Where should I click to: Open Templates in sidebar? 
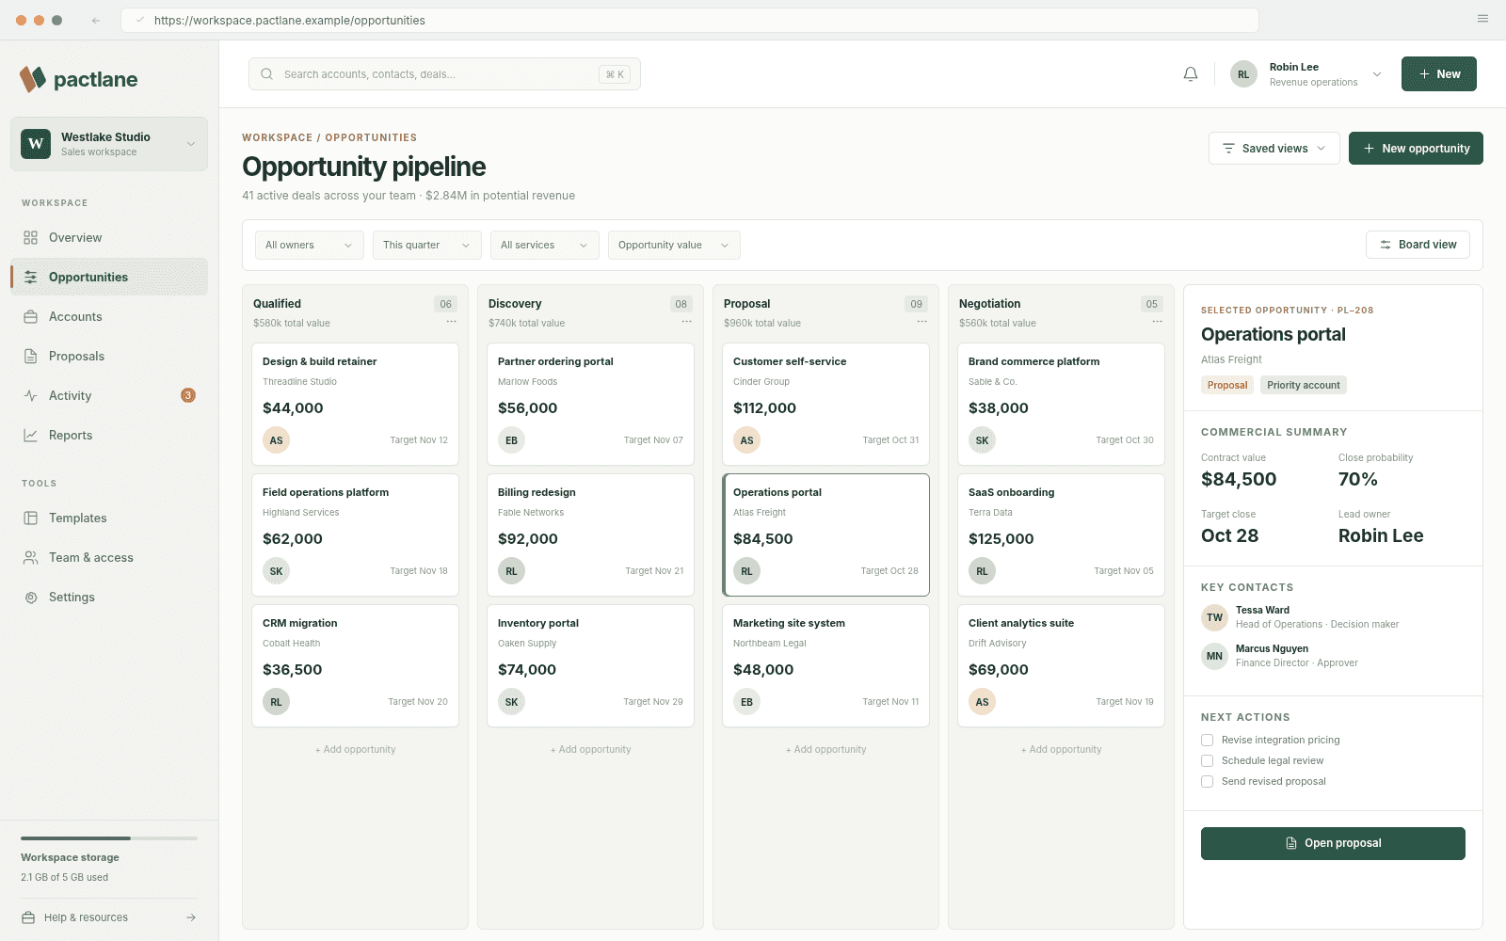click(109, 518)
